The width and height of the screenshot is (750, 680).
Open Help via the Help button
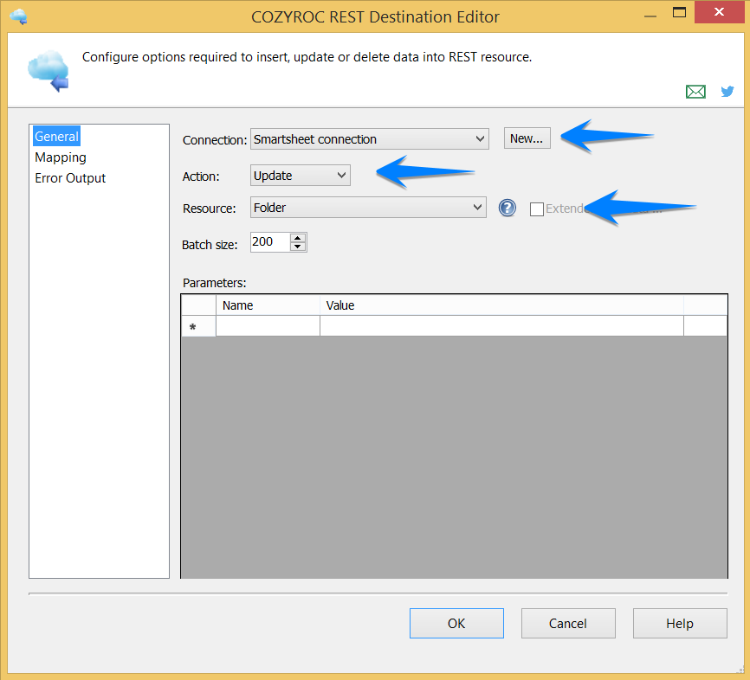[x=680, y=623]
